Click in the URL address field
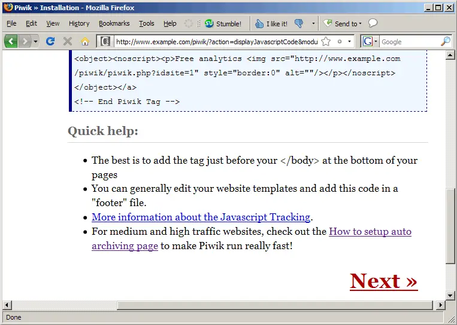Screen dimensions: 457x325 click(x=216, y=42)
